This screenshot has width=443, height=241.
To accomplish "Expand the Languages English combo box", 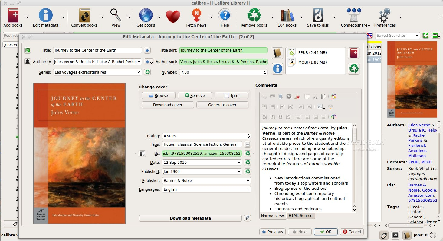I will (206, 189).
